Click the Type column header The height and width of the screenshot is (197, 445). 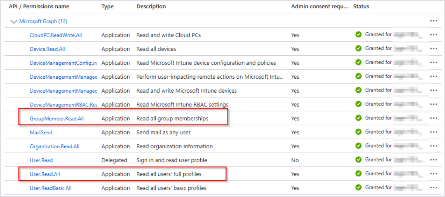point(107,7)
